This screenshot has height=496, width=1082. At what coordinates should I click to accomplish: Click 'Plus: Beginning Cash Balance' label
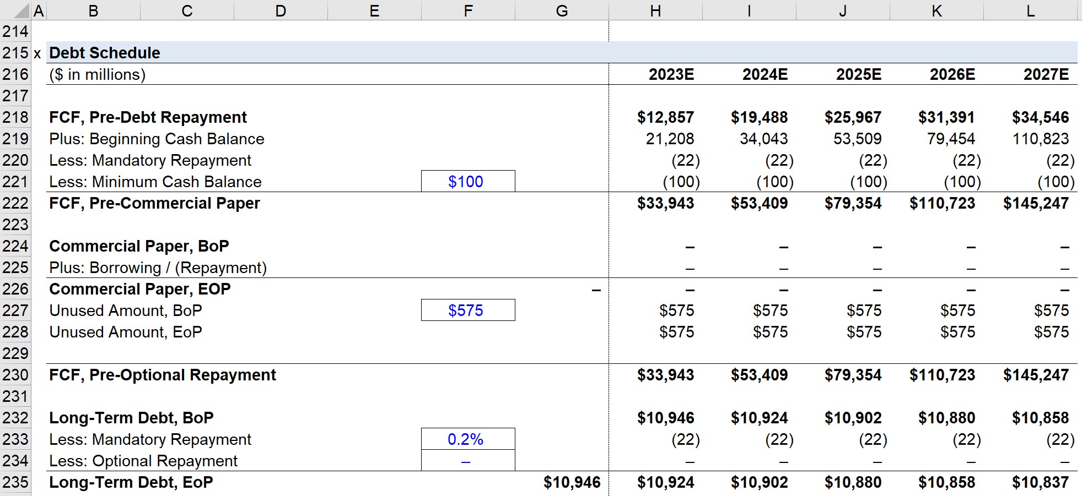coord(157,139)
